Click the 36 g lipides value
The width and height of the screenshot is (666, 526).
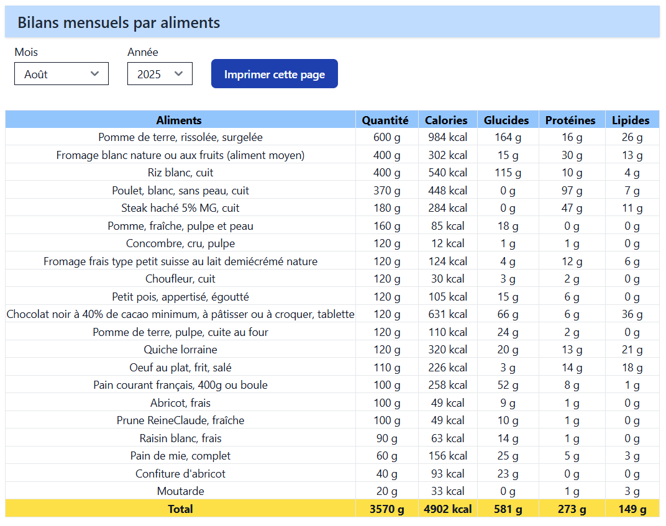(632, 314)
